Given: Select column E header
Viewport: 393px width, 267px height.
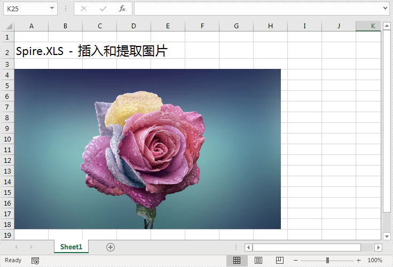Looking at the screenshot, I should tap(168, 26).
